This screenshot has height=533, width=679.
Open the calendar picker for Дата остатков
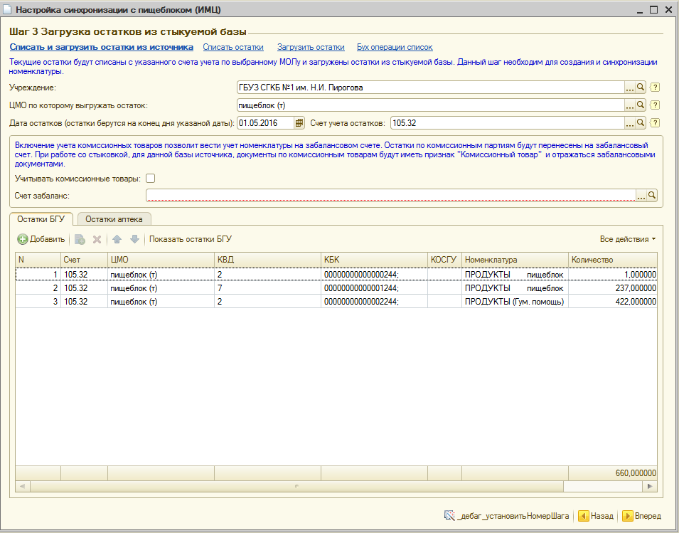pos(299,123)
